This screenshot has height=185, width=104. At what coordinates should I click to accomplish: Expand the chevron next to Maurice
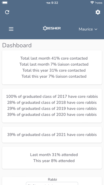coord(96,29)
